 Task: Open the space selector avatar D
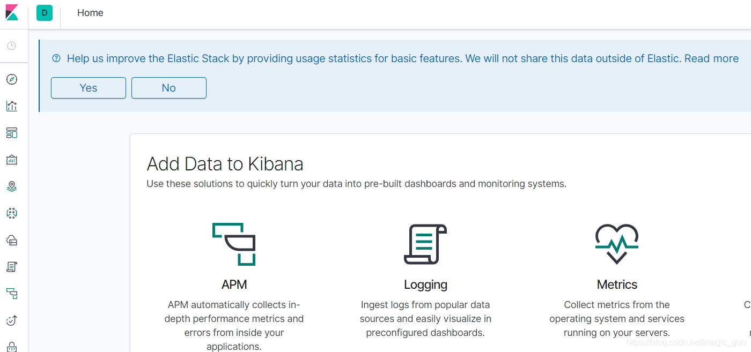pos(45,13)
